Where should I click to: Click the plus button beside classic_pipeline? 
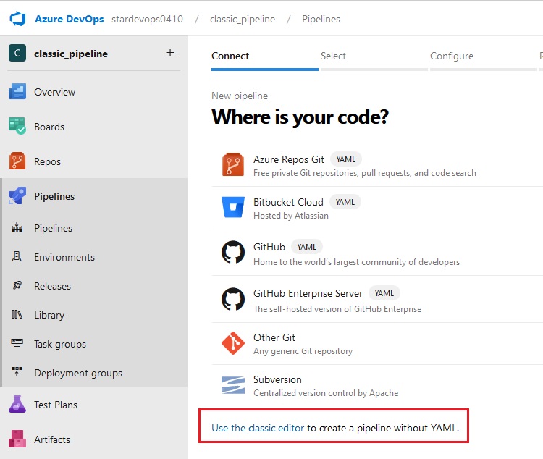coord(170,53)
